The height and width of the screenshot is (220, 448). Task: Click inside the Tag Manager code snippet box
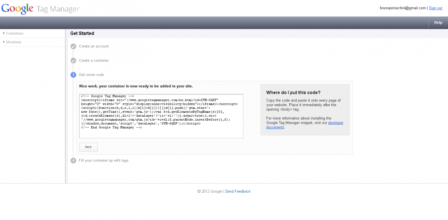coord(161,116)
